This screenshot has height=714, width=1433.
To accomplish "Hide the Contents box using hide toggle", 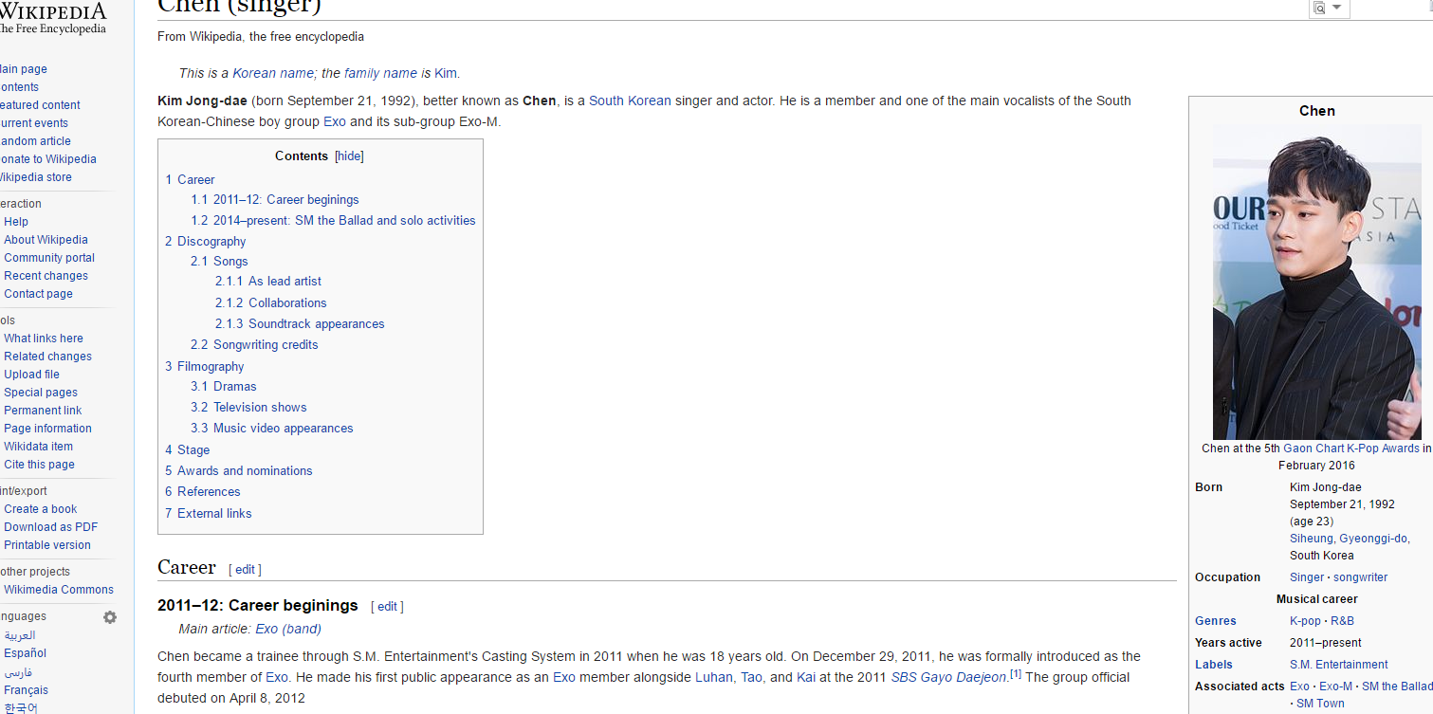I will 349,156.
